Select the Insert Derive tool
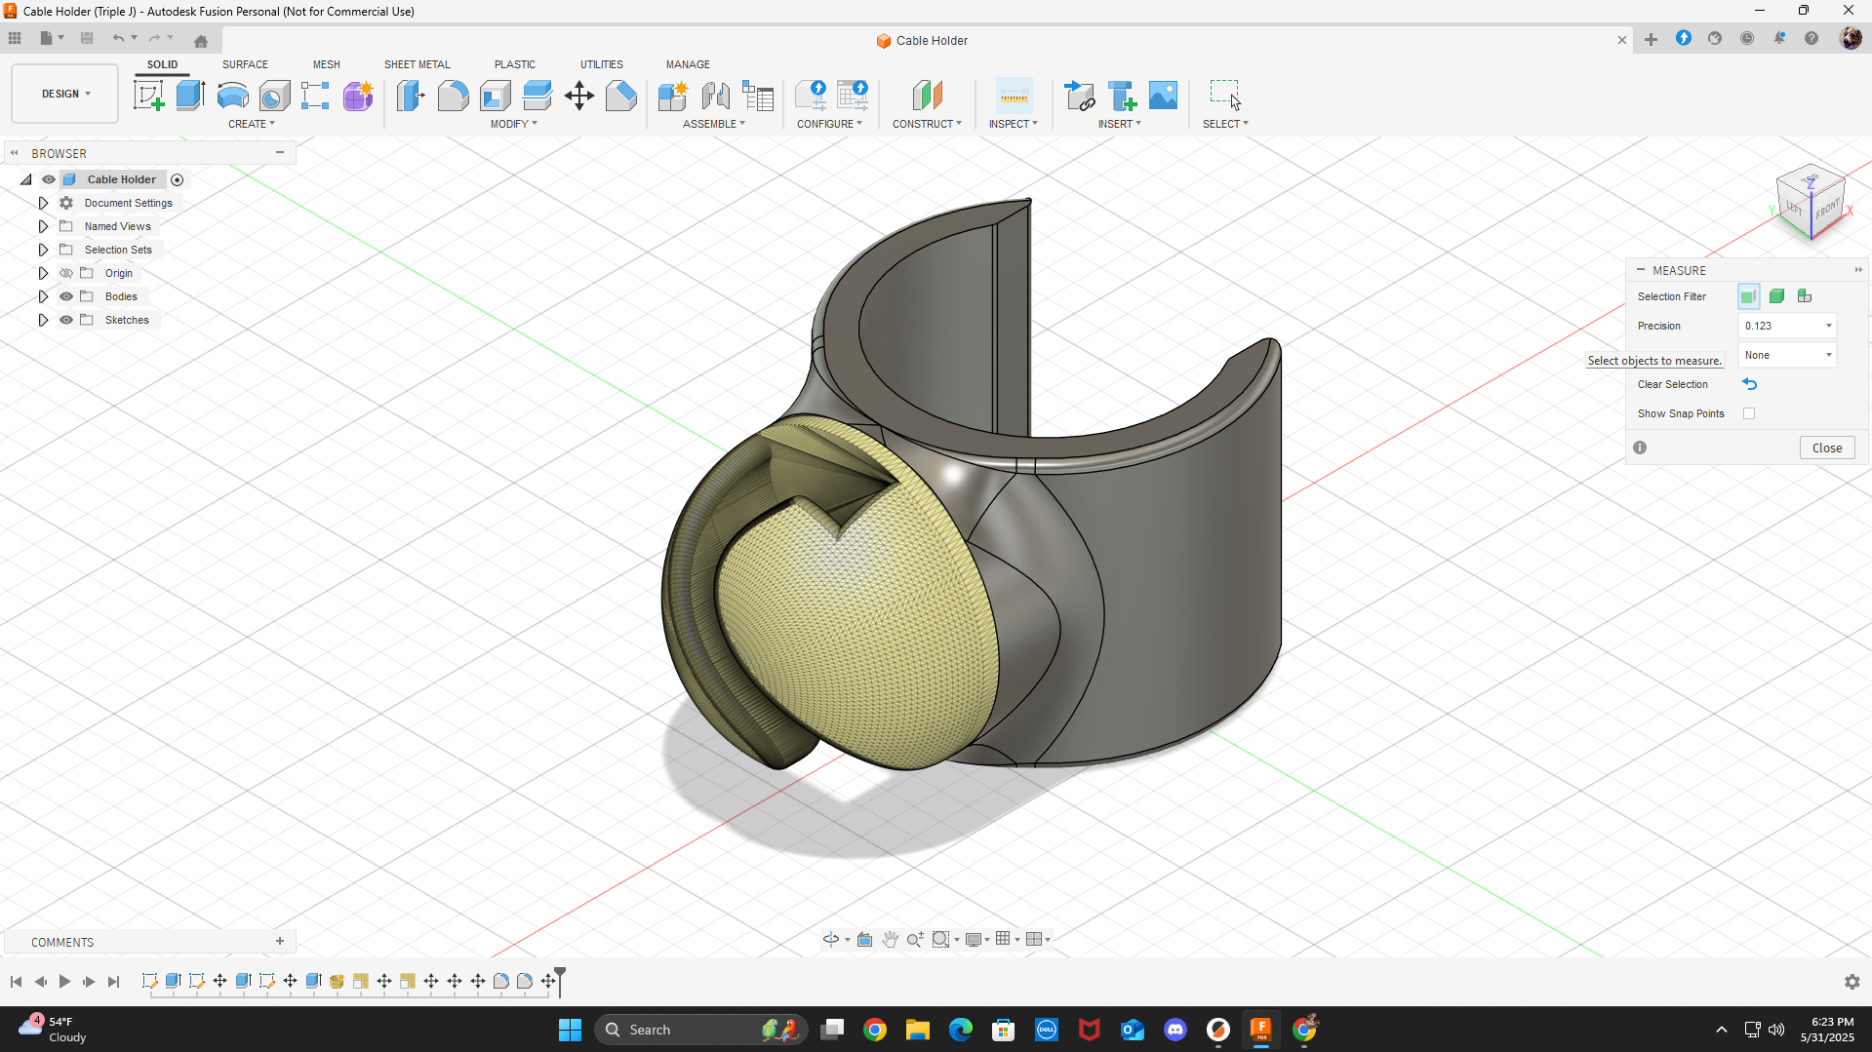Image resolution: width=1872 pixels, height=1052 pixels. click(1079, 96)
